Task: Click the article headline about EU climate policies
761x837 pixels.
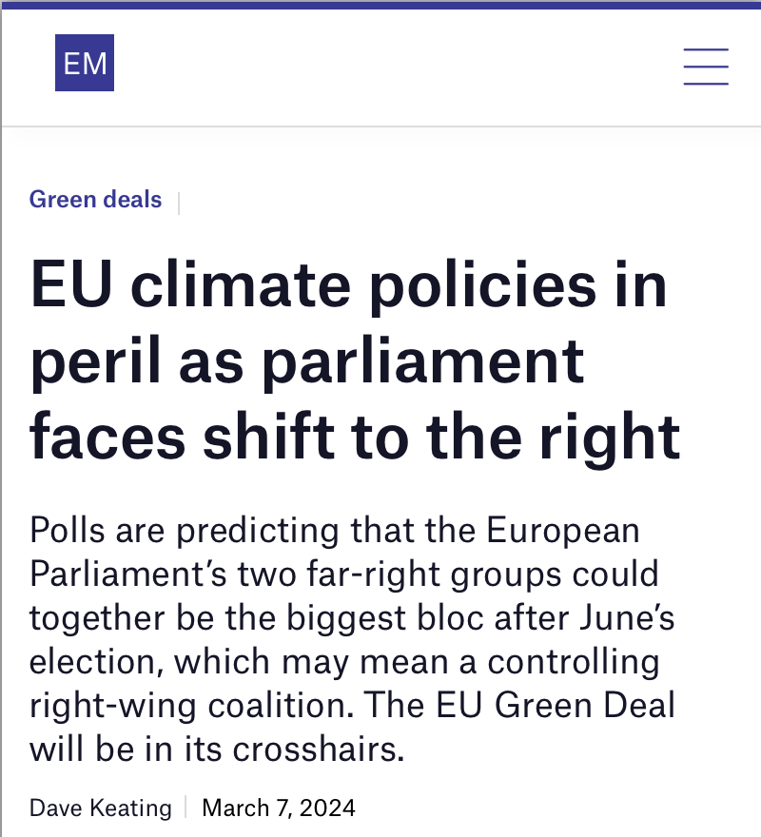Action: coord(355,360)
